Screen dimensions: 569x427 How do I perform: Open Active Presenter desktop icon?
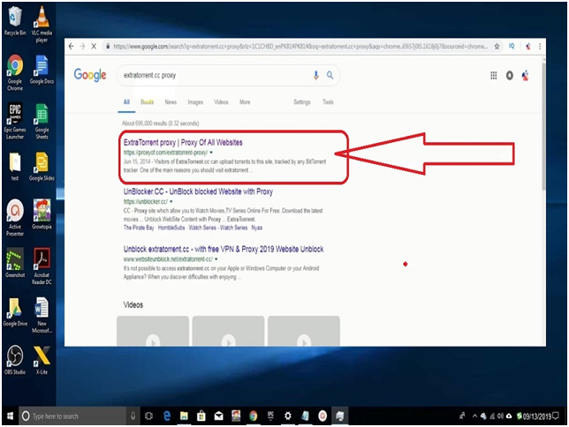pyautogui.click(x=15, y=218)
